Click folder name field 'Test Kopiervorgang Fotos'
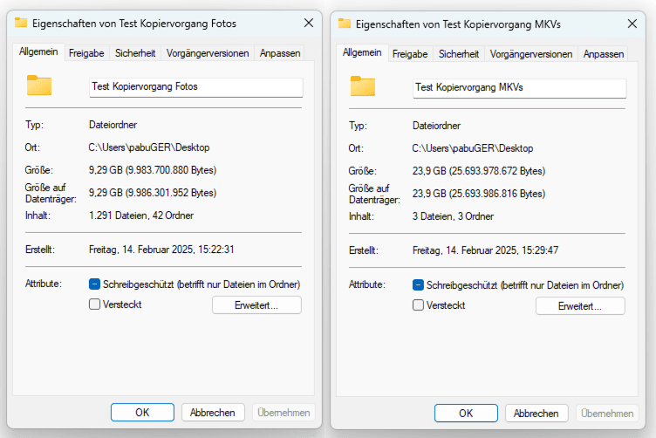 tap(195, 87)
